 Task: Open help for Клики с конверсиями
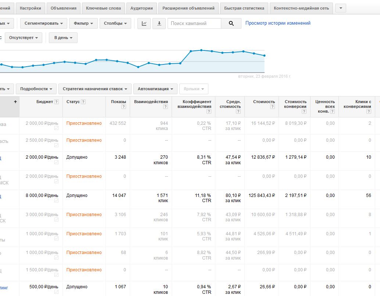[369, 112]
